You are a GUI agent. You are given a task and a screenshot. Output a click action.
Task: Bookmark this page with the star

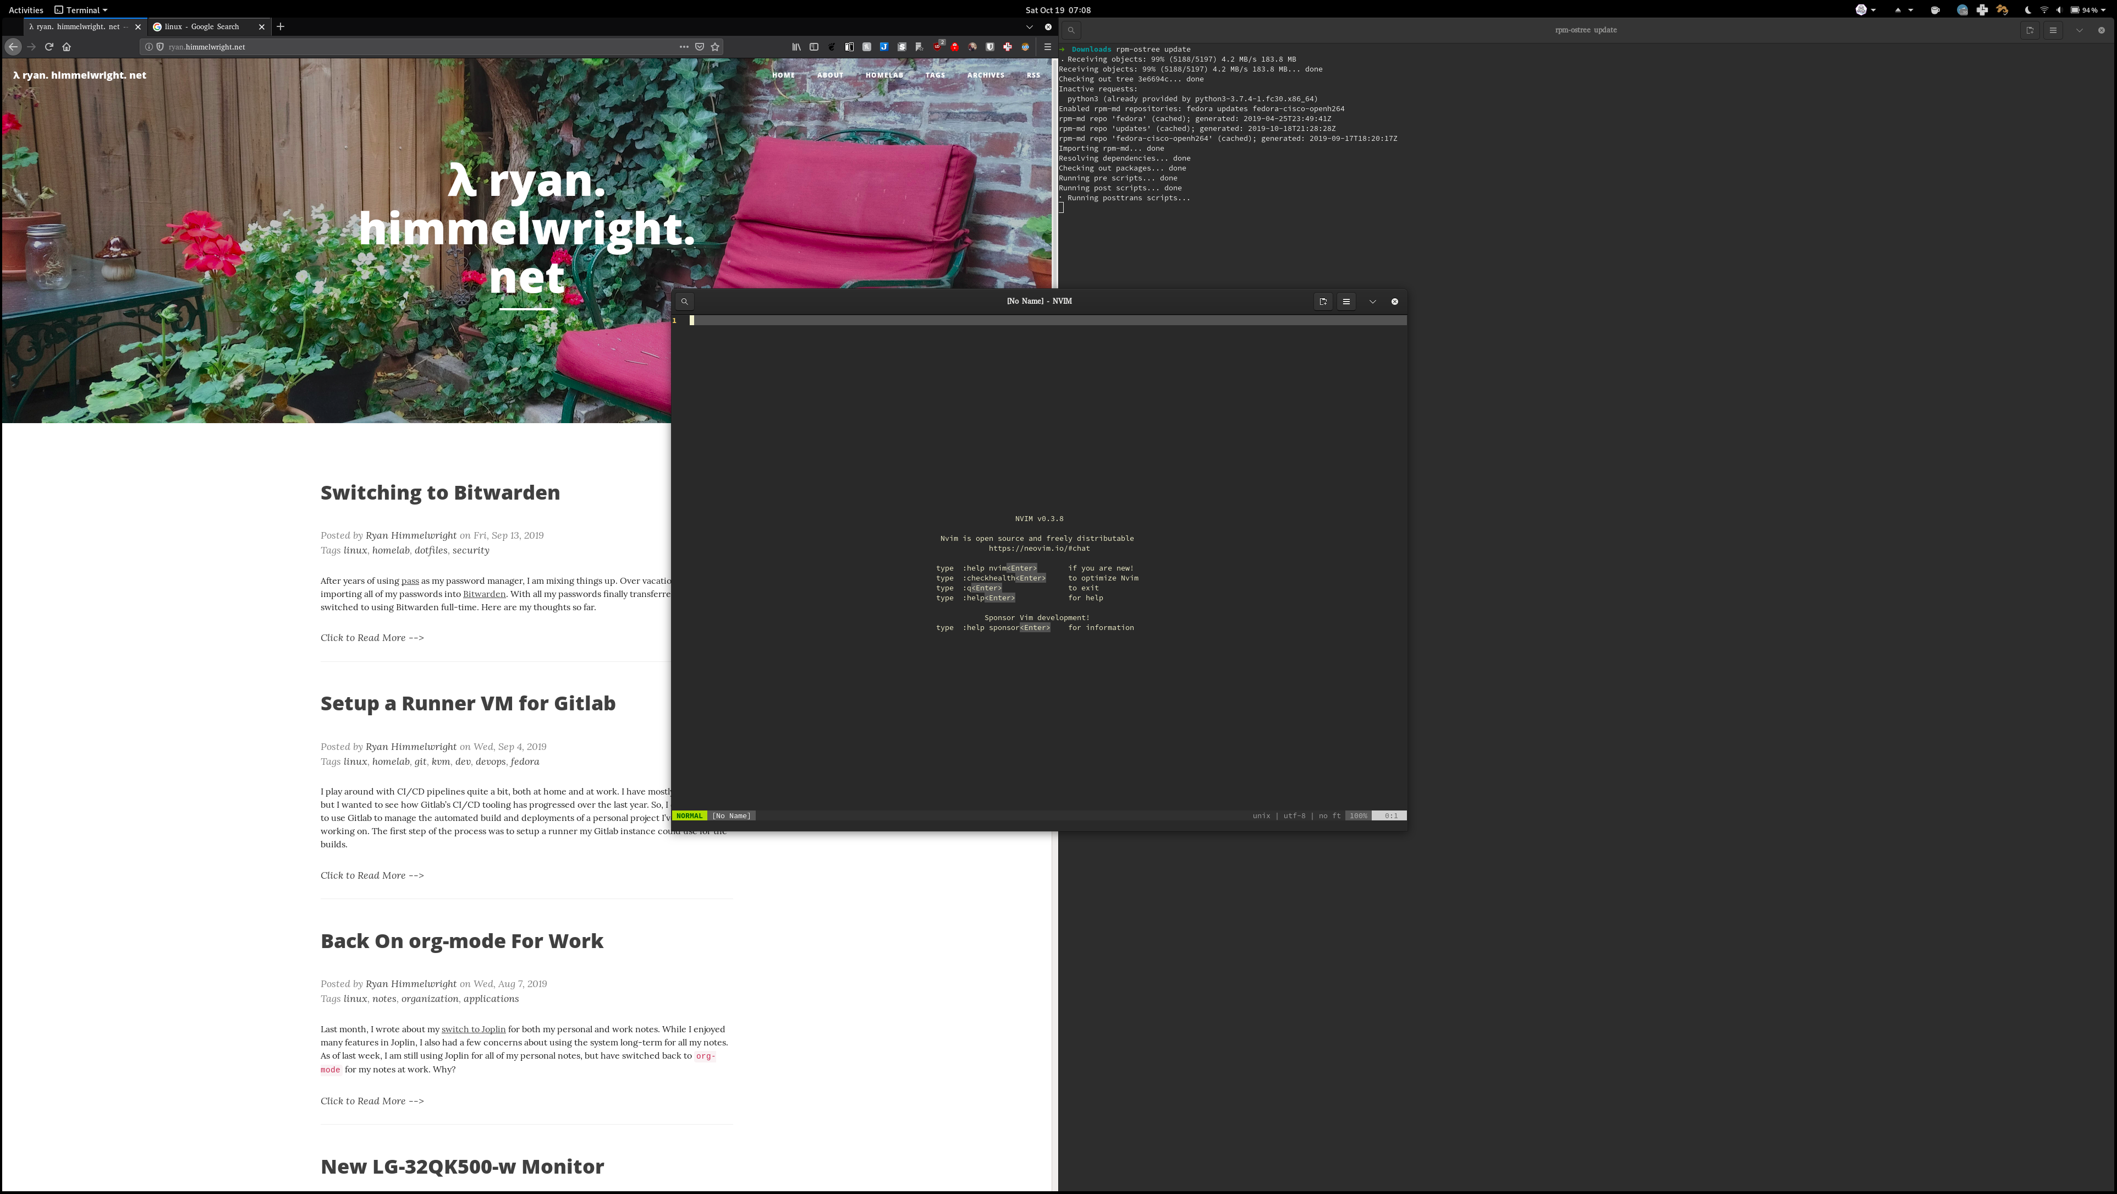click(x=715, y=47)
